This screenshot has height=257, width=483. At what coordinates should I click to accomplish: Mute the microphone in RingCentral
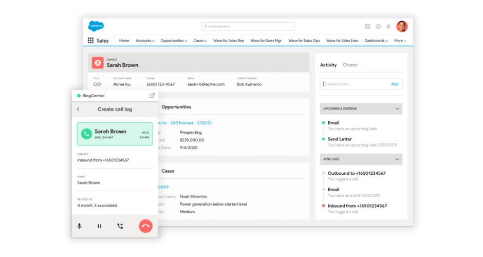tap(80, 226)
